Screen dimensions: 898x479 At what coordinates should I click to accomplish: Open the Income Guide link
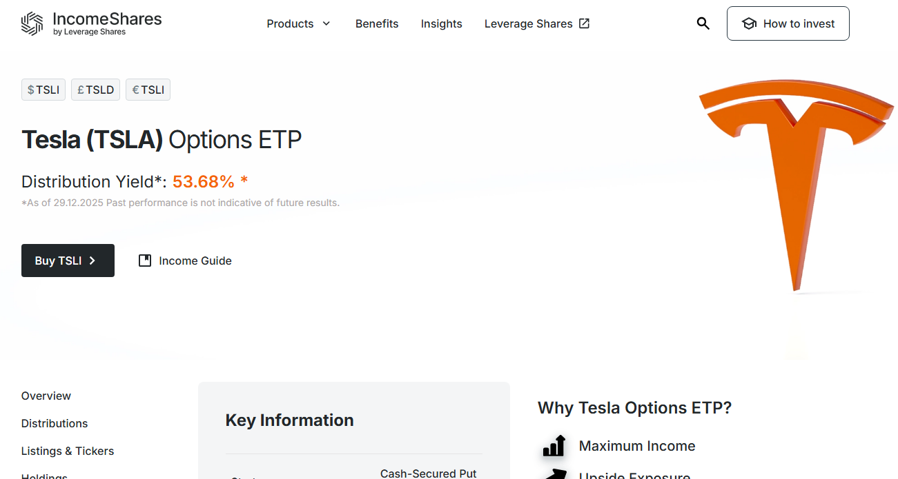195,261
